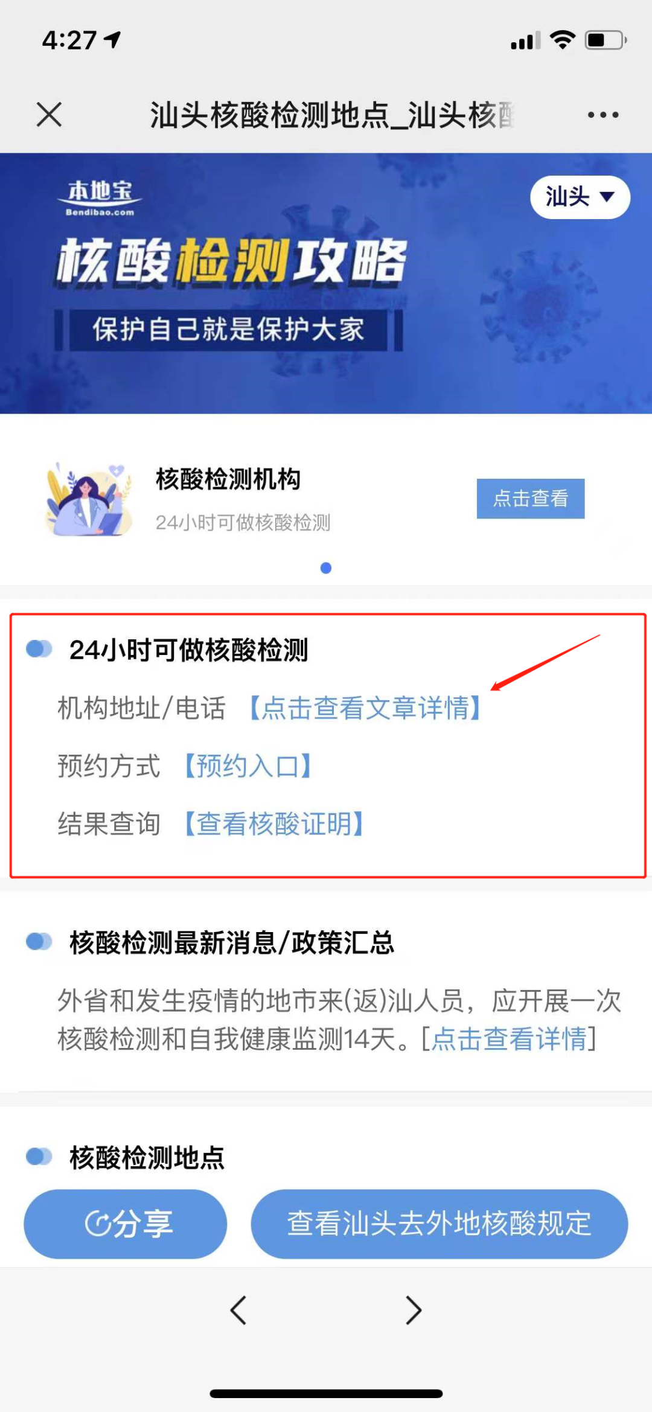Screen dimensions: 652x1412
Task: Tap the 核酸检测地点 section heading
Action: coord(147,1157)
